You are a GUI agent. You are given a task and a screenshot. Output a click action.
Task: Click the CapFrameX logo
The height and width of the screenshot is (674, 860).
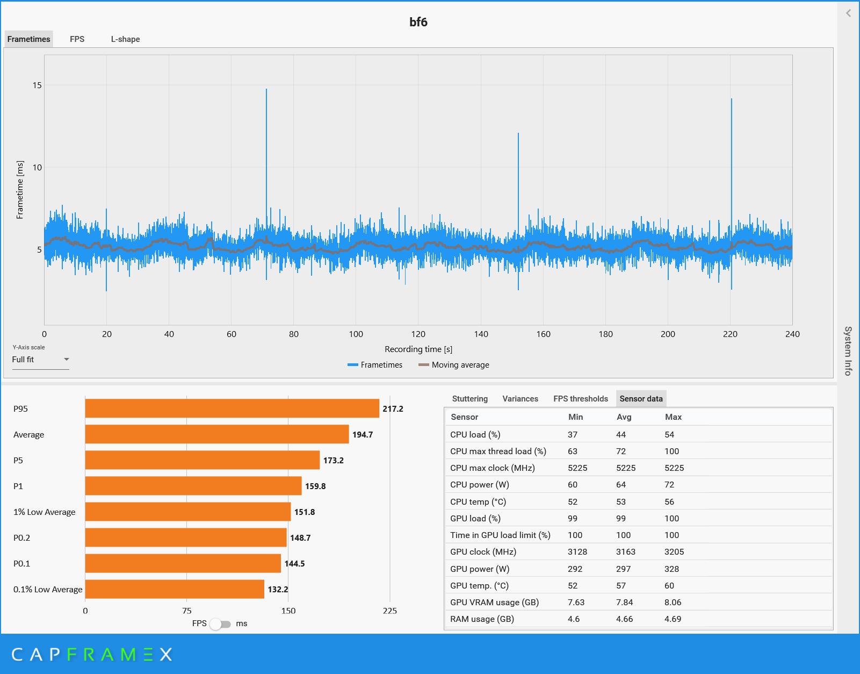tap(92, 654)
